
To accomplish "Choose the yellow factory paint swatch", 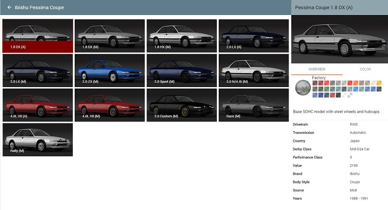I will coord(379,83).
